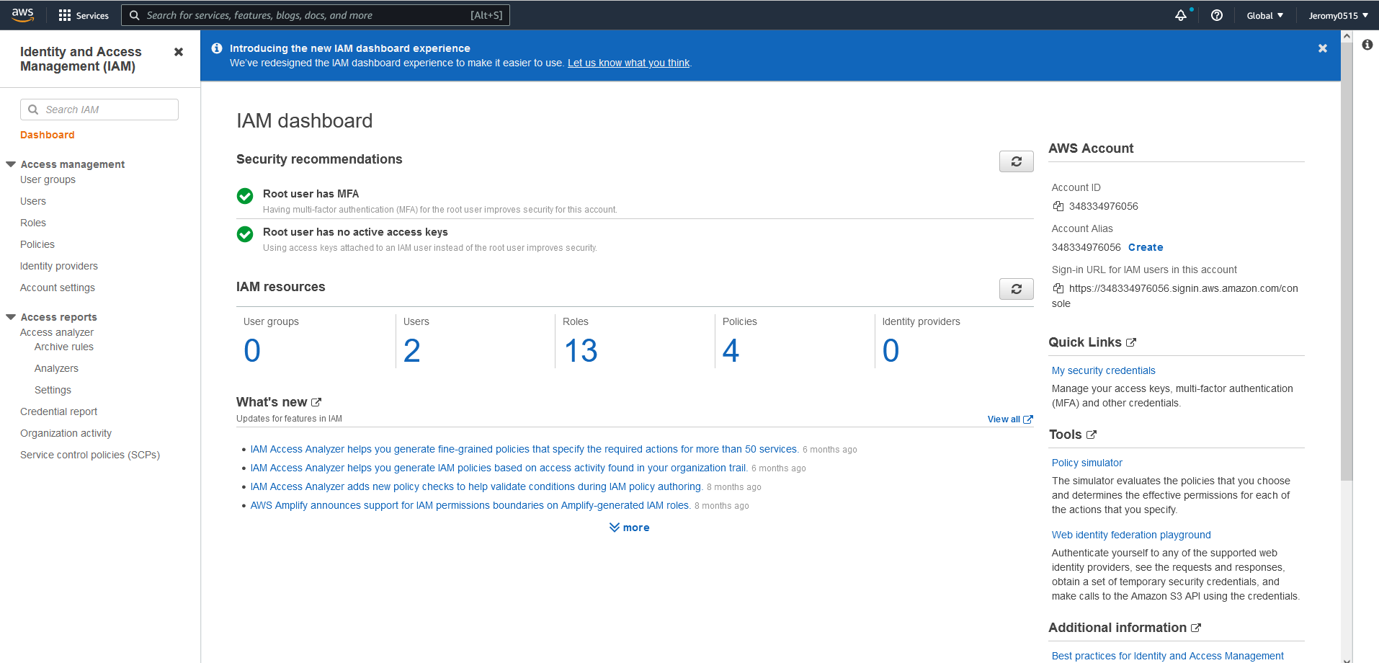Click the top services search box
This screenshot has height=663, width=1379.
[x=316, y=15]
